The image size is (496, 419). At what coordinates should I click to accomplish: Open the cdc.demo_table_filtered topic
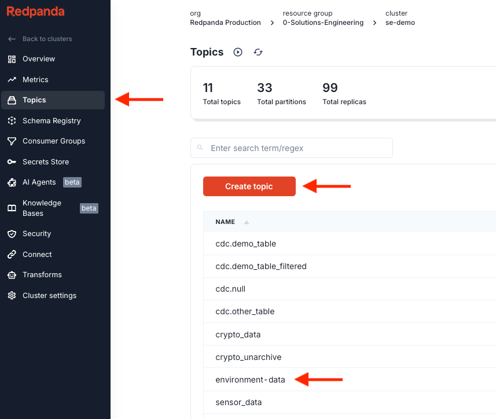click(x=261, y=266)
